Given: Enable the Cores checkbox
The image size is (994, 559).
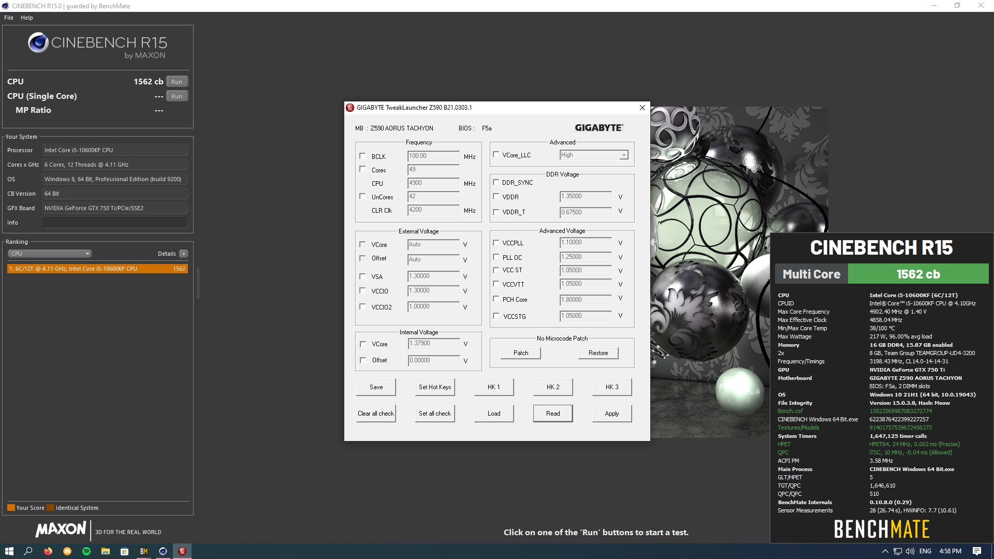Looking at the screenshot, I should click(x=362, y=169).
